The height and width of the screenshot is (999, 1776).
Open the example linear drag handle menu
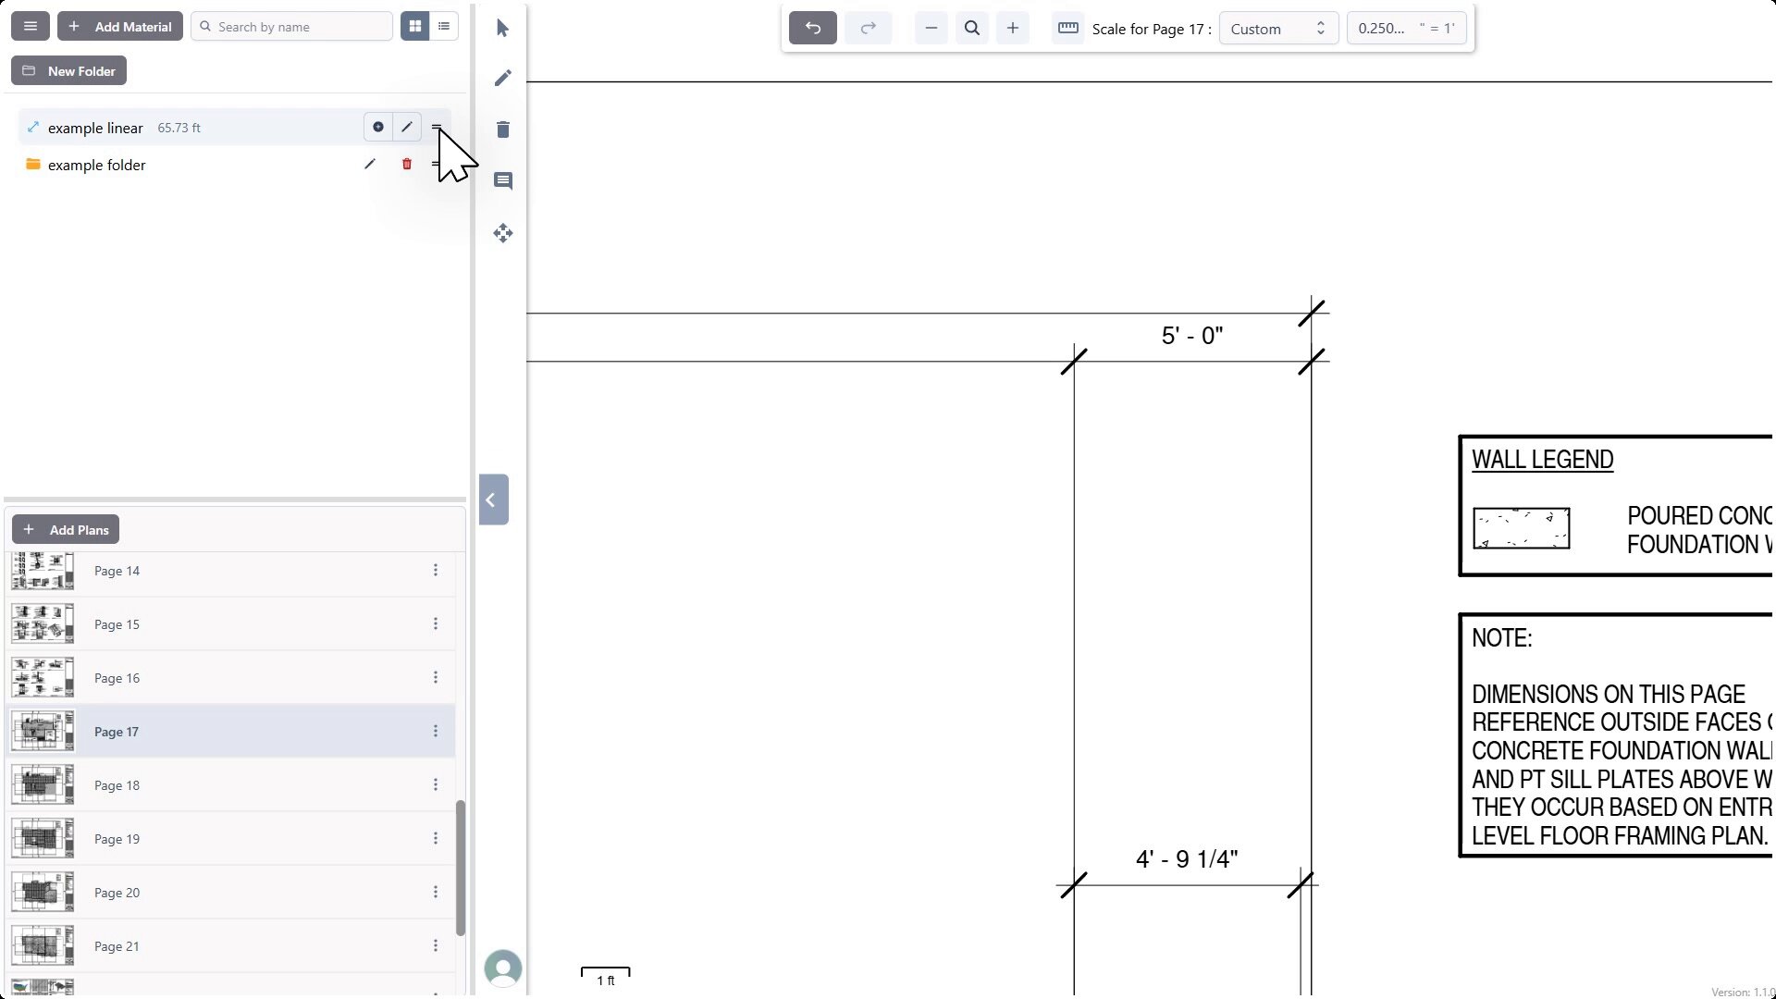click(x=437, y=127)
